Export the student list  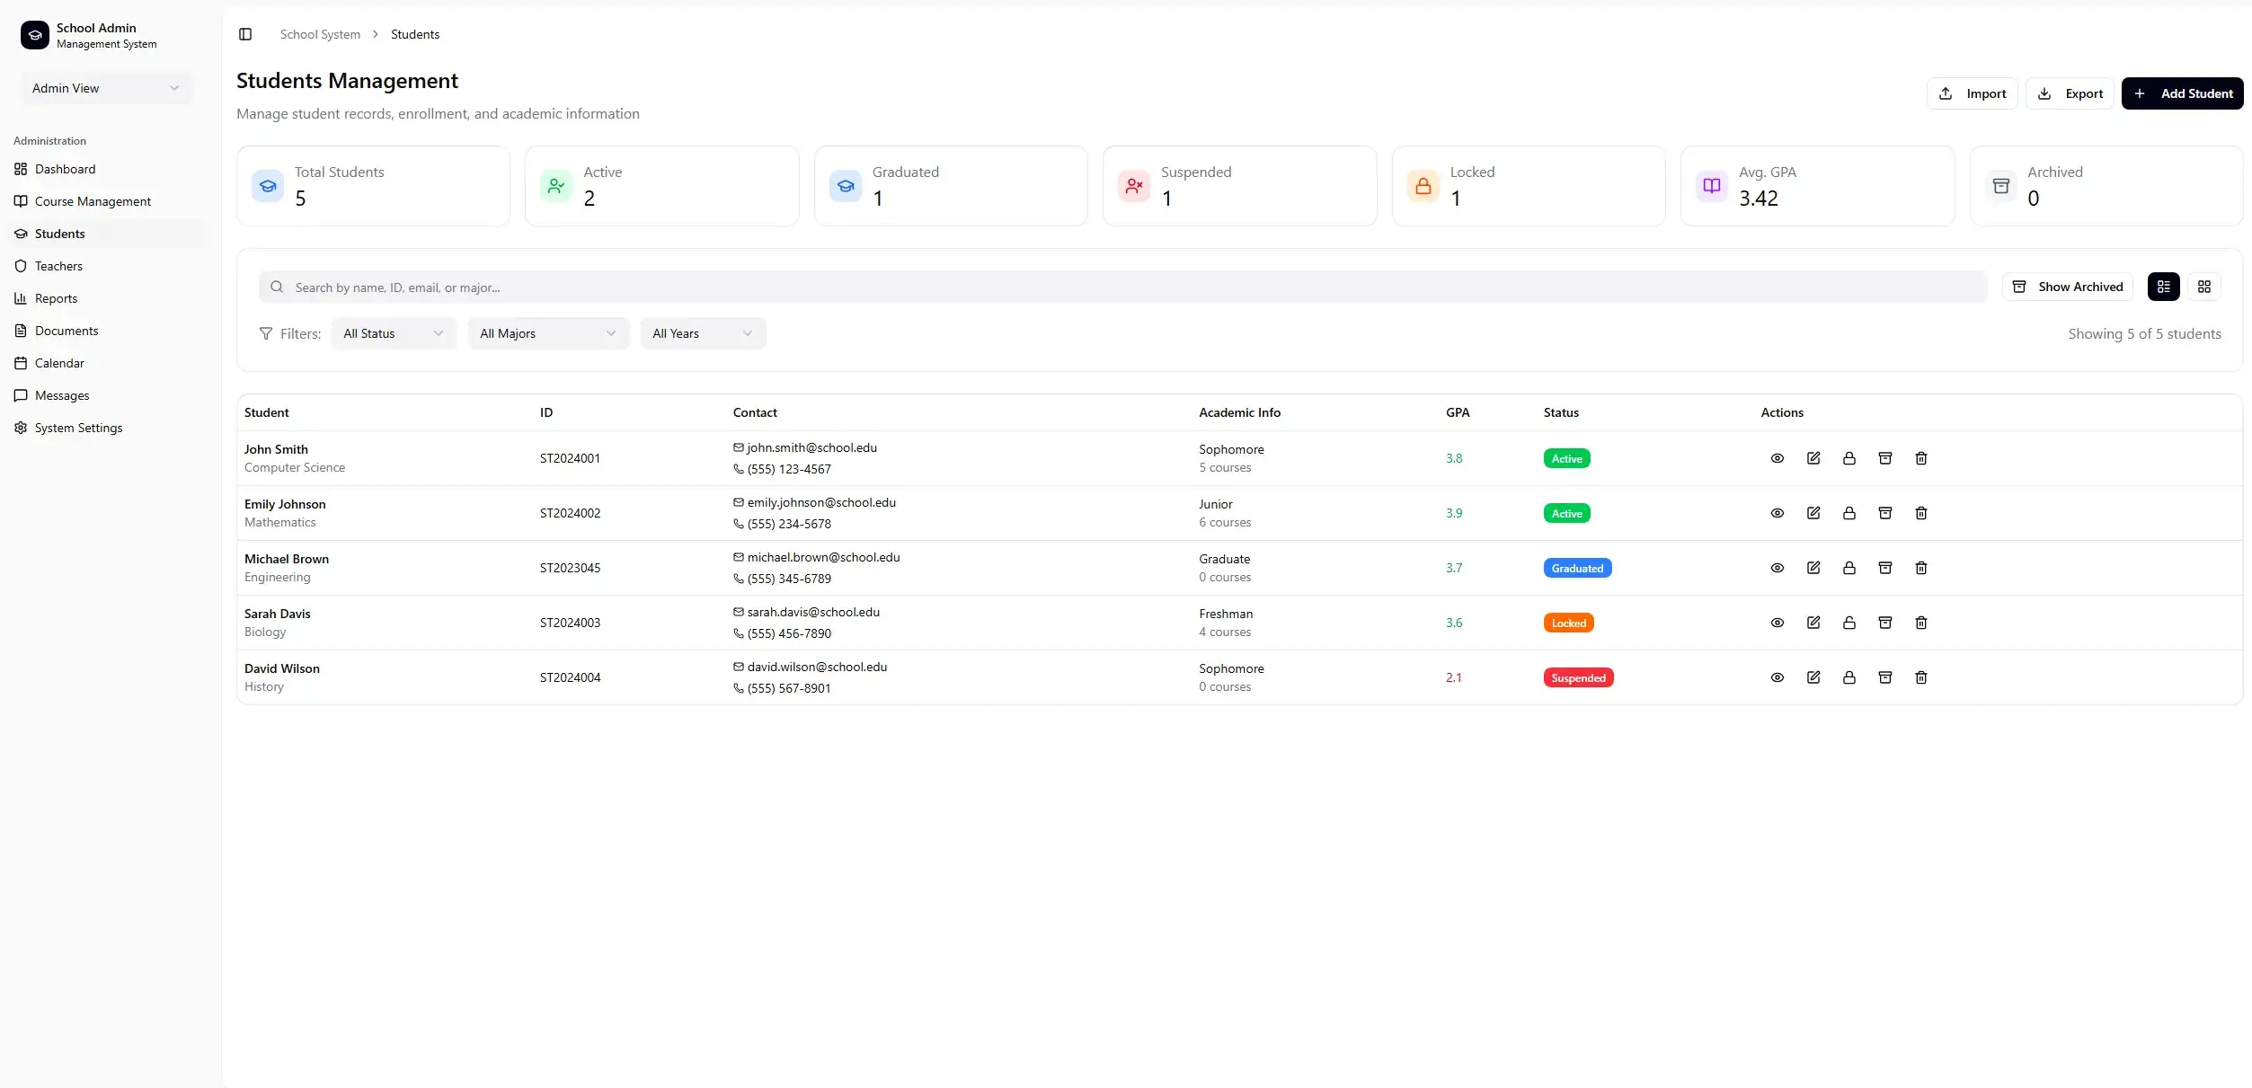point(2070,93)
